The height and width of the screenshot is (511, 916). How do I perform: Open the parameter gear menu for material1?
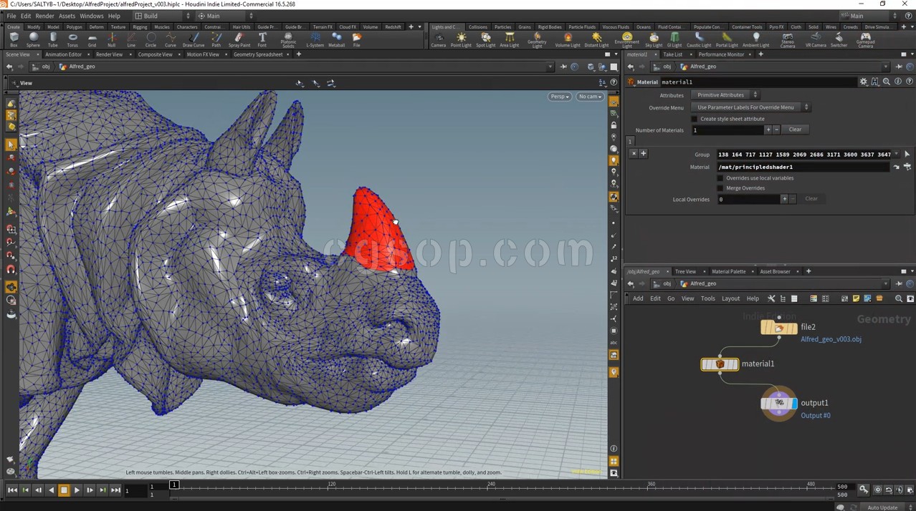(x=864, y=82)
